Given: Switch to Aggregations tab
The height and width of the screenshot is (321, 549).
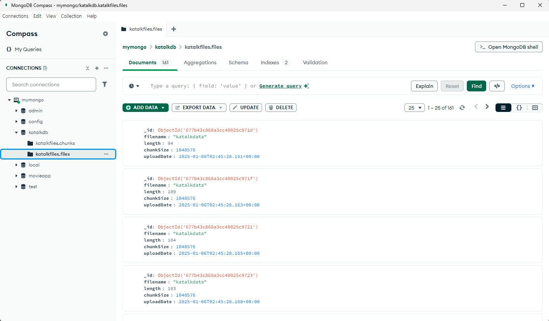Looking at the screenshot, I should [x=200, y=62].
